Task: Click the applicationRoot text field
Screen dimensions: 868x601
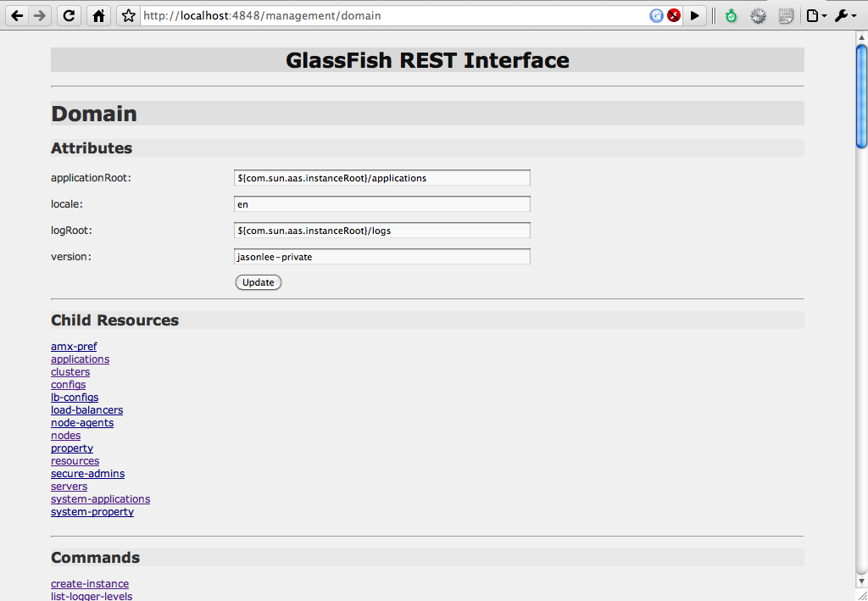Action: click(x=382, y=178)
